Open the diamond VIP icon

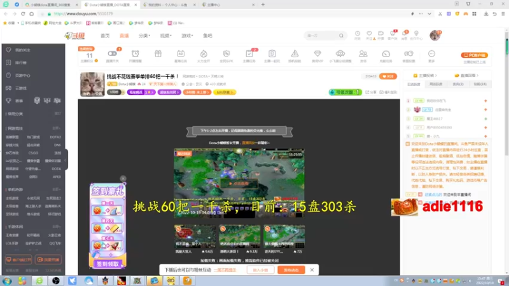(x=317, y=55)
